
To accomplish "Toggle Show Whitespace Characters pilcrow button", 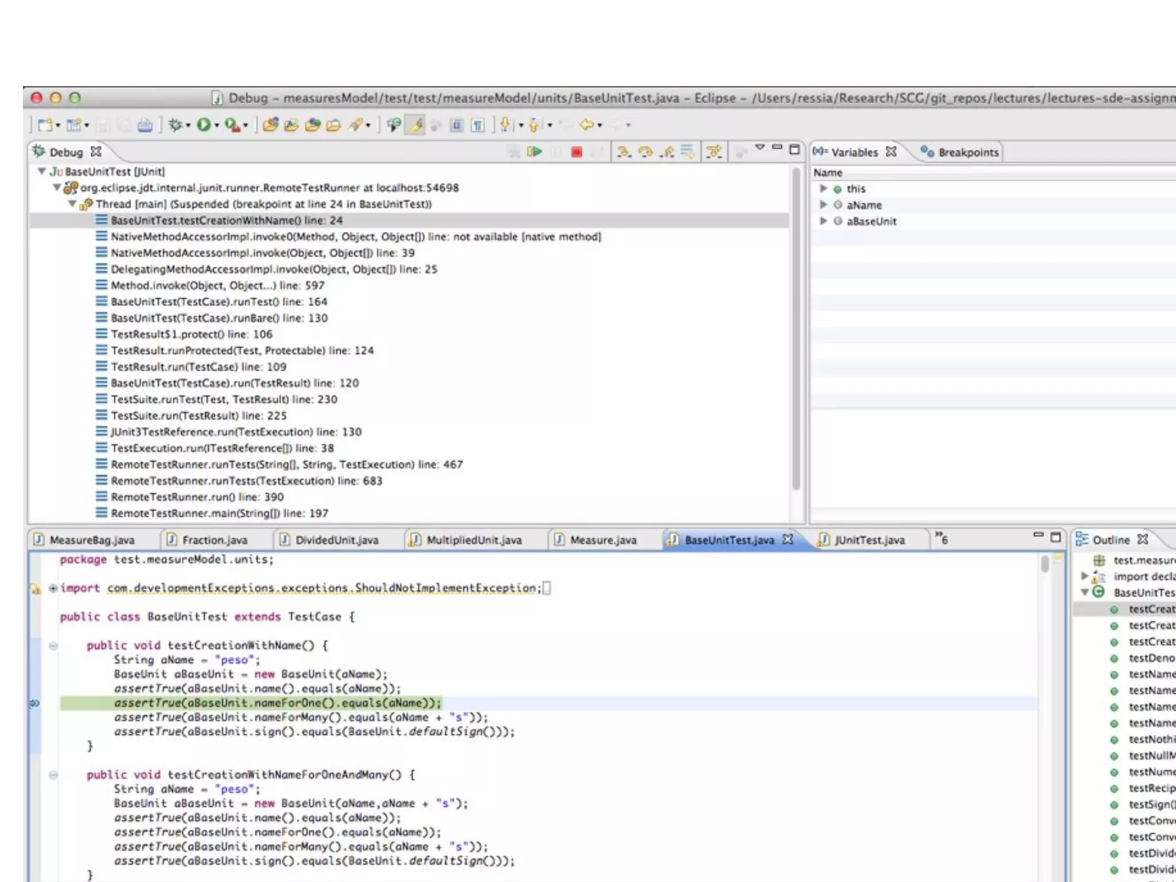I will click(478, 125).
